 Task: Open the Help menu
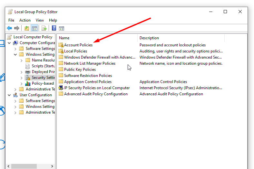[53, 20]
